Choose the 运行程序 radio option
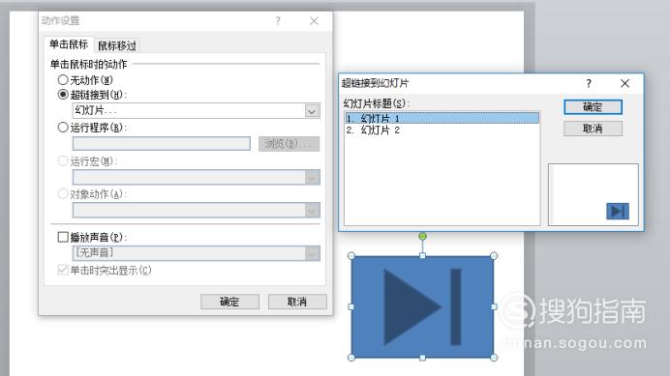This screenshot has width=670, height=376. (63, 128)
